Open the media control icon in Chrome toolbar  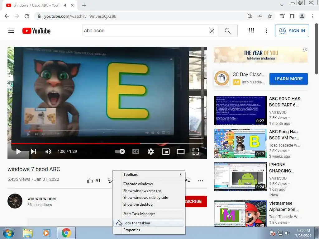click(282, 16)
